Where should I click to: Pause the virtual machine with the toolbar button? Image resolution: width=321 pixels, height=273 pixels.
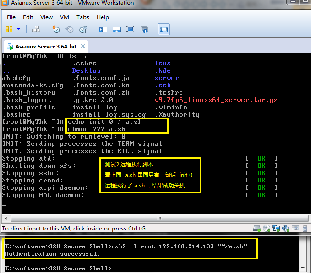point(9,29)
